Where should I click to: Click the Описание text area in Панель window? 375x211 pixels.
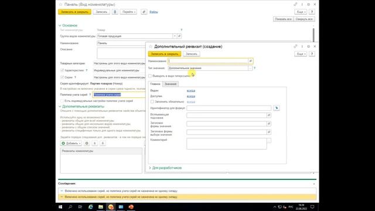tap(121, 53)
